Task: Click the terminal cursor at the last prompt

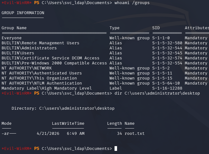Action: (116, 148)
